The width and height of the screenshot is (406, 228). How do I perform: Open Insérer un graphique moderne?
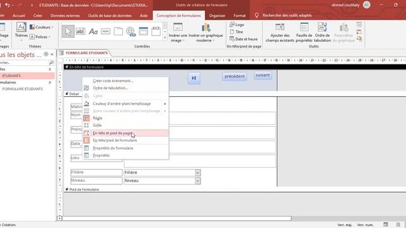click(206, 32)
